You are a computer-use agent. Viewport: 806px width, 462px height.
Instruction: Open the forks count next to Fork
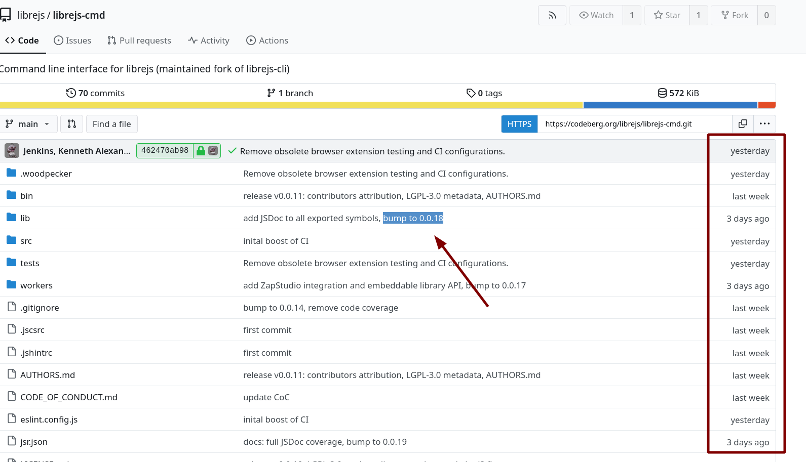(766, 15)
